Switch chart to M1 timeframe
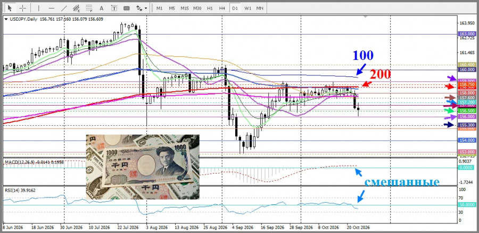 [160, 8]
